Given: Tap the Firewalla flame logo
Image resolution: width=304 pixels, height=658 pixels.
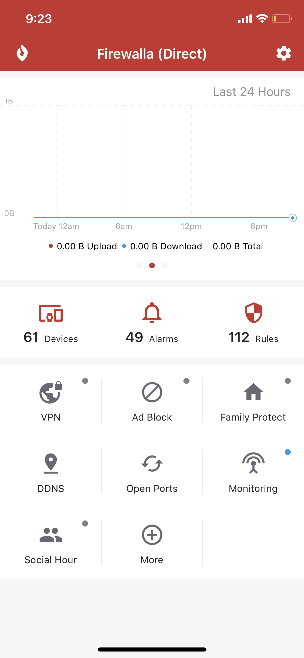Looking at the screenshot, I should [22, 53].
